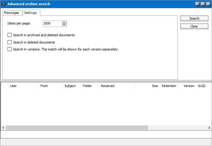Select the Settings tab

(31, 13)
